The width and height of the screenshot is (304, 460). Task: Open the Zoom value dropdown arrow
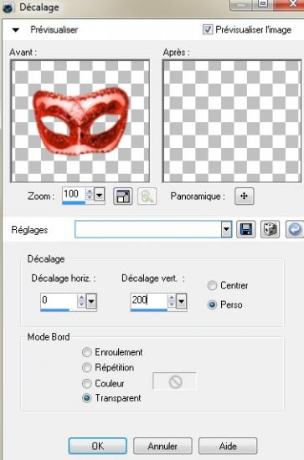(100, 195)
